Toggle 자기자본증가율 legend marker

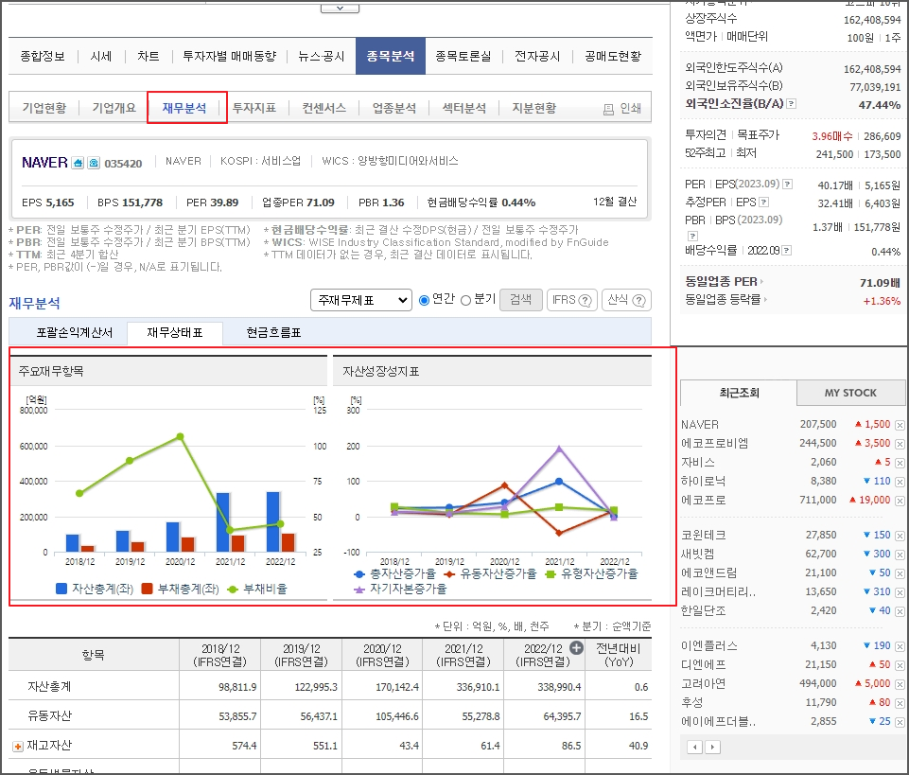tap(359, 590)
